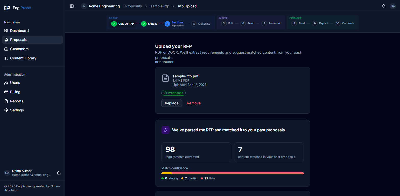The height and width of the screenshot is (196, 400).
Task: Open Proposals in the sidebar
Action: [x=32, y=40]
